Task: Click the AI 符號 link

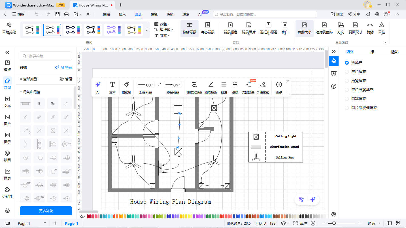Action: click(63, 68)
